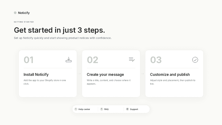Click the step number 03
This screenshot has height=125, width=222.
click(x=156, y=60)
